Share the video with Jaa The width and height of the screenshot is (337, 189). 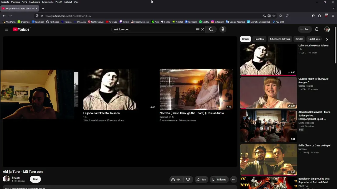pyautogui.click(x=201, y=180)
